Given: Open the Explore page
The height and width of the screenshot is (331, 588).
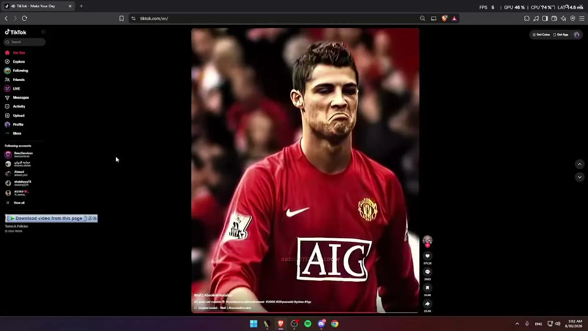Looking at the screenshot, I should pyautogui.click(x=15, y=62).
